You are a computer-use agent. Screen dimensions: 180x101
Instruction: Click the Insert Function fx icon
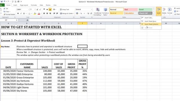tap(27, 20)
